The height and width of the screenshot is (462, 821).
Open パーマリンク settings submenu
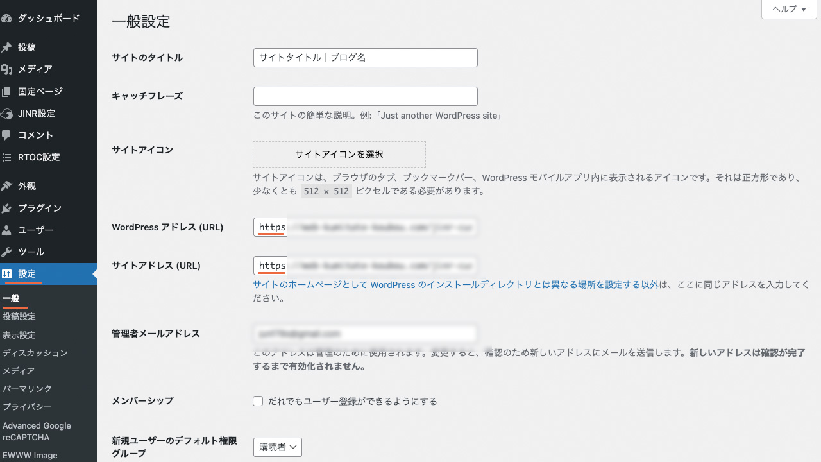tap(27, 389)
